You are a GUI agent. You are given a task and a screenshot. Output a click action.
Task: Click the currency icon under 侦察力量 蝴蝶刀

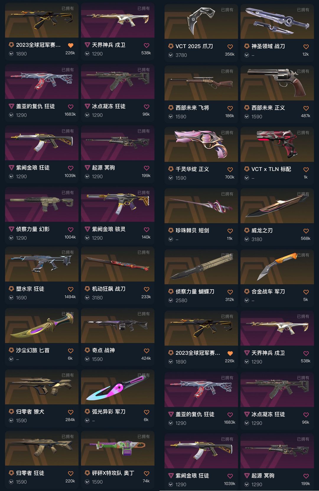click(x=171, y=300)
